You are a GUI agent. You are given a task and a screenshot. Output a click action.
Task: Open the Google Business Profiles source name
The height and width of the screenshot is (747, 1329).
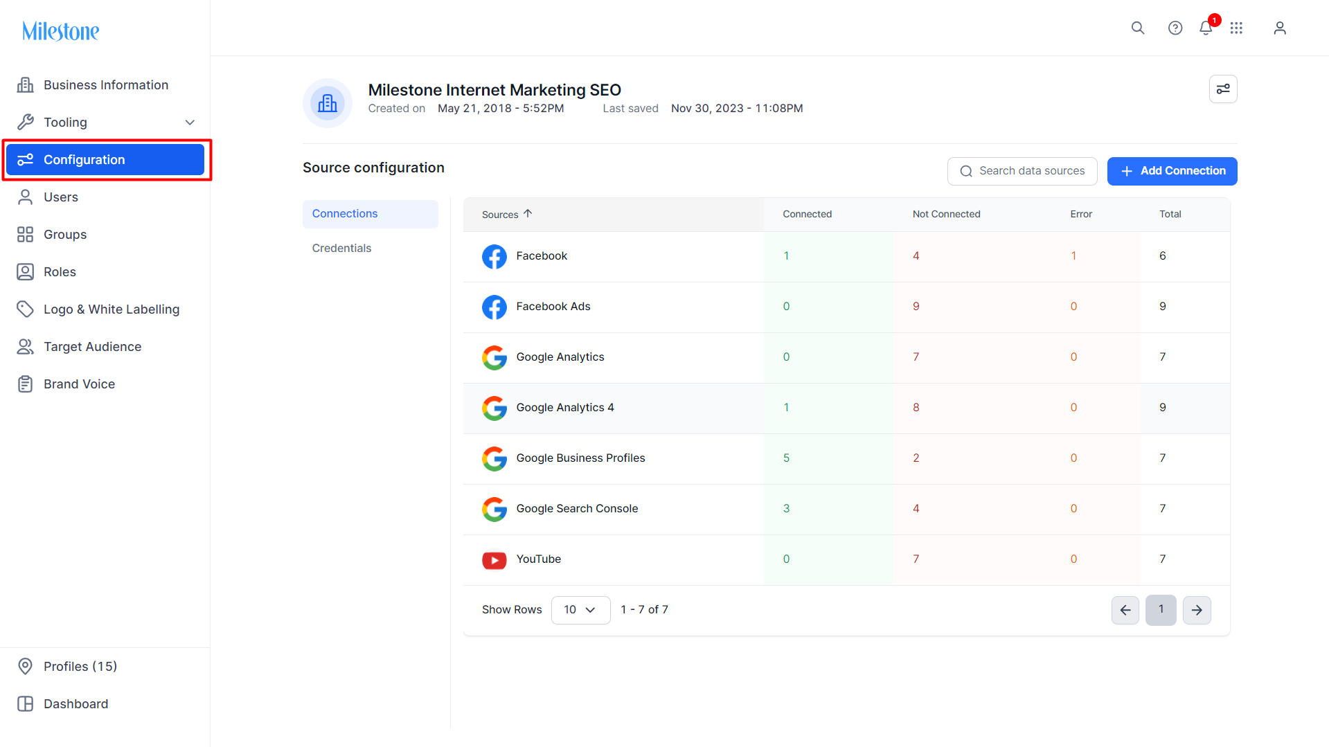580,458
